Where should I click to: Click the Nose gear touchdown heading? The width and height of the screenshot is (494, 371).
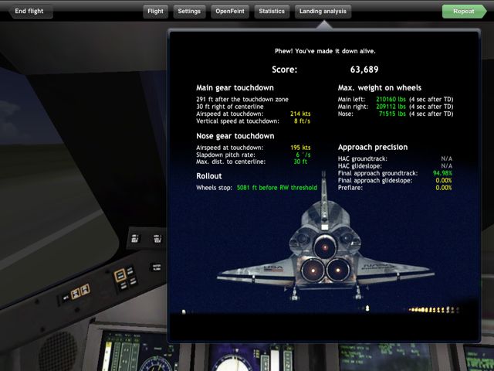(235, 136)
